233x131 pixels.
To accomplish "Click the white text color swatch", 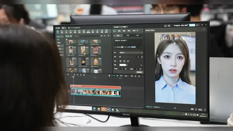I will 123,65.
